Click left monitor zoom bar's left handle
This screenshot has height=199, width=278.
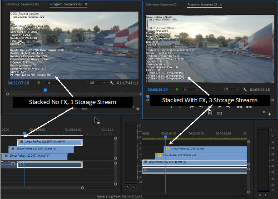pos(7,94)
